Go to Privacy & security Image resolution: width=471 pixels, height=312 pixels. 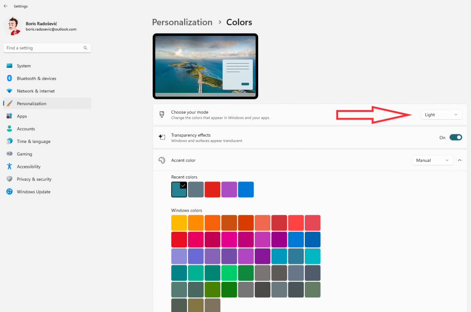click(x=47, y=179)
